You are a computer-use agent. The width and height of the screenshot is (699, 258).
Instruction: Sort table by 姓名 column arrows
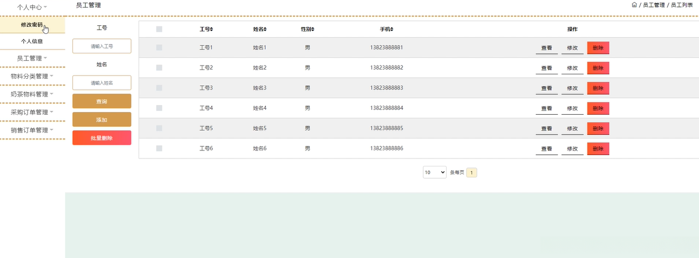[265, 29]
